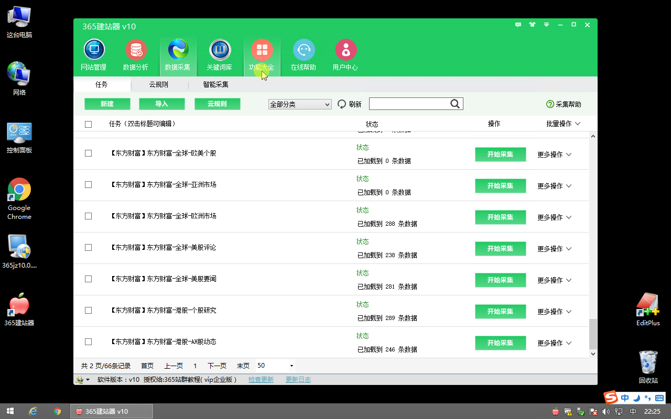Check the 东方财富-港股-个股研究 task

click(88, 310)
